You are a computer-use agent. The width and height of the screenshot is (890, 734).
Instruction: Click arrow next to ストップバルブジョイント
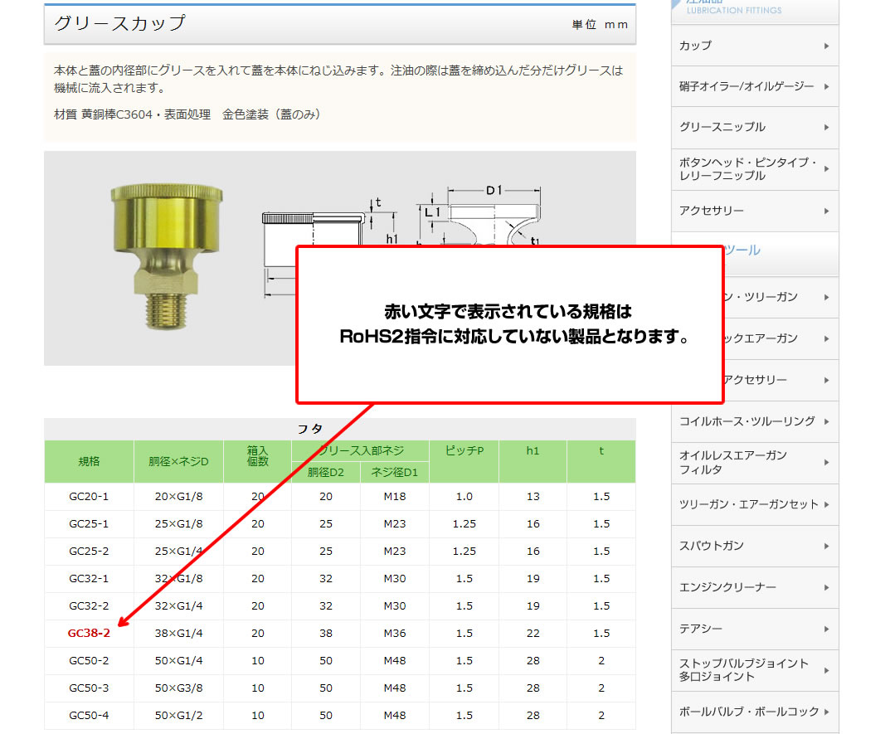coord(826,670)
